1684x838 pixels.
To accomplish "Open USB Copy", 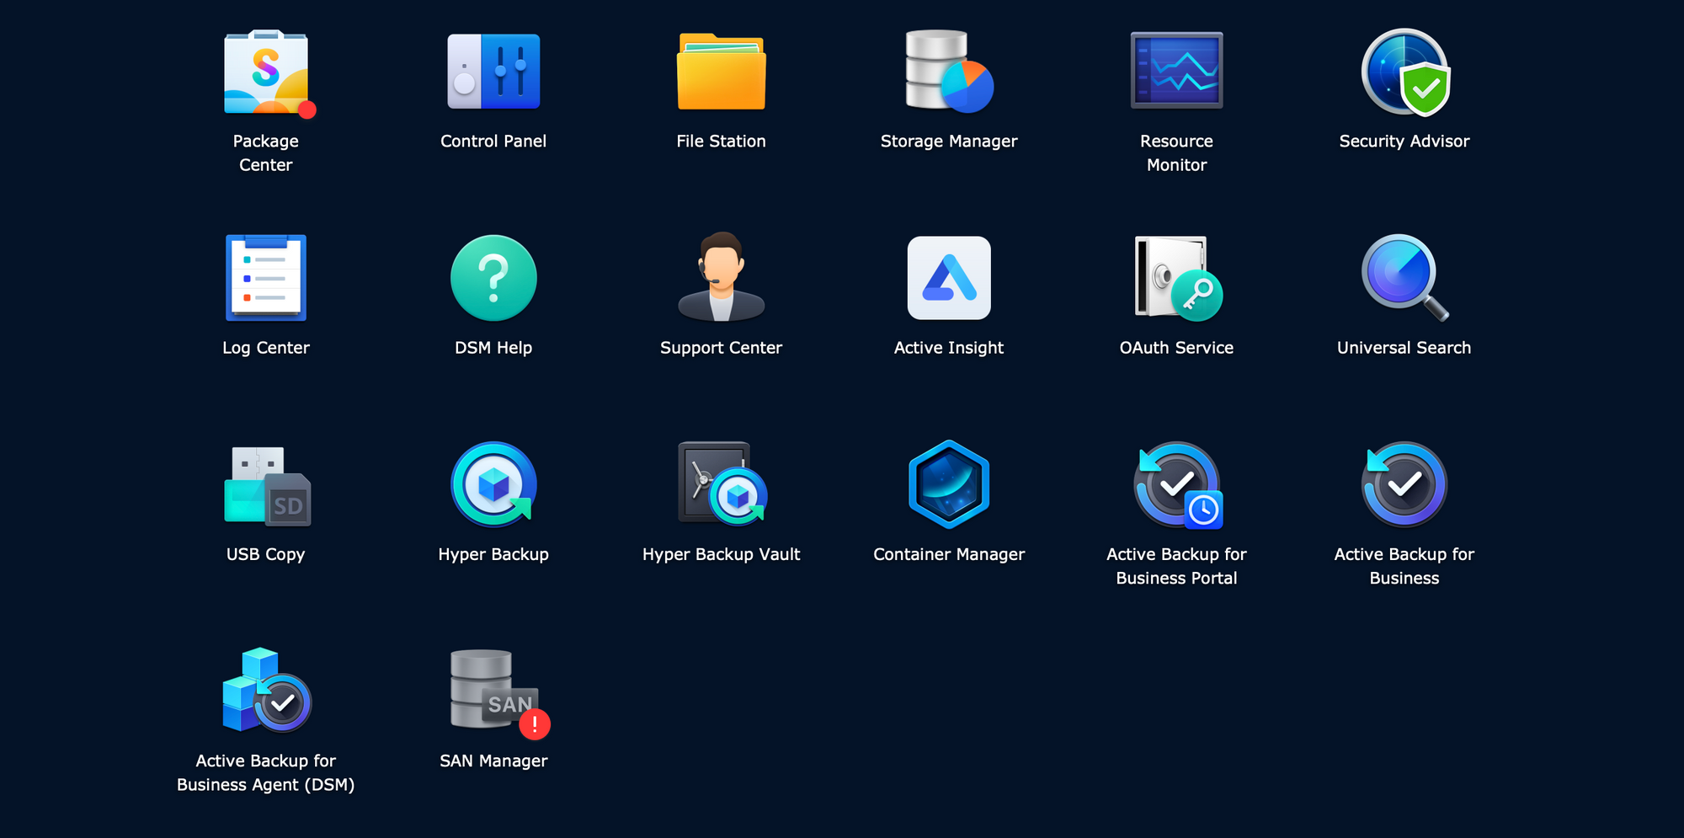I will click(267, 486).
